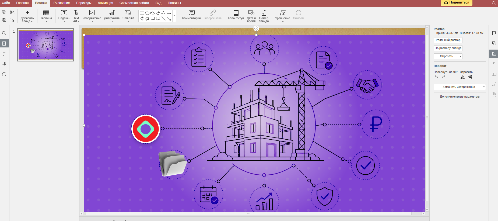Click the Диаграмма chart icon
Viewport: 498px width, 221px height.
click(x=112, y=16)
